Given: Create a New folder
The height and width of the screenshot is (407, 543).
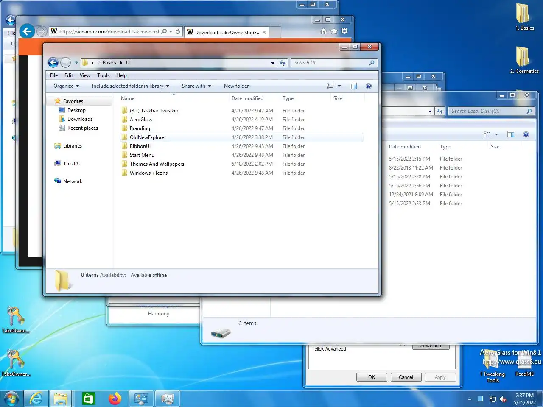Looking at the screenshot, I should 236,86.
